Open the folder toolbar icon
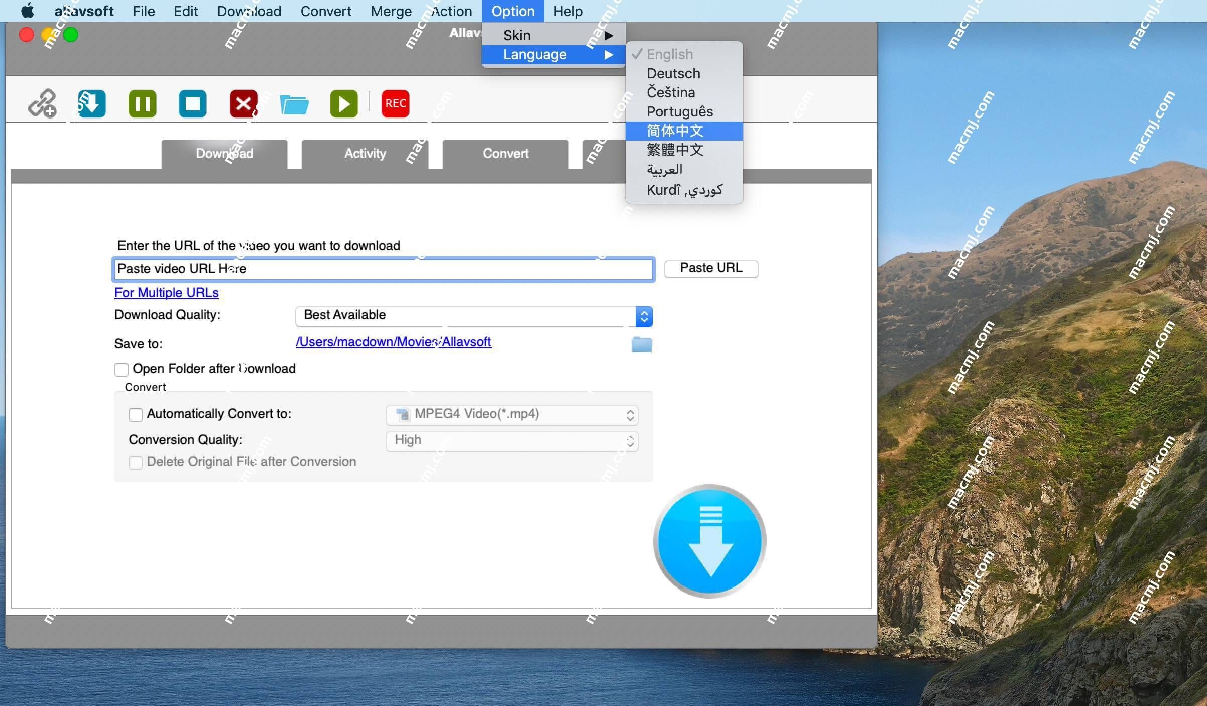The width and height of the screenshot is (1207, 706). coord(294,104)
